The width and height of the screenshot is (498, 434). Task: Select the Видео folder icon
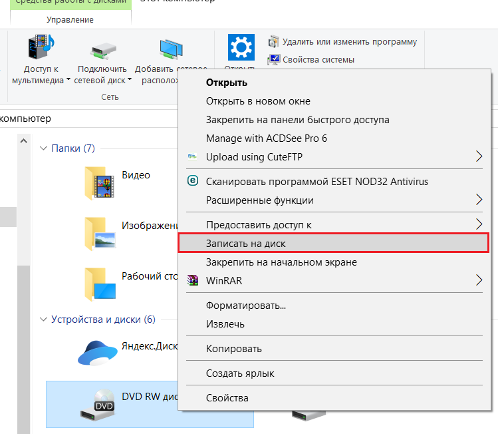click(x=100, y=183)
